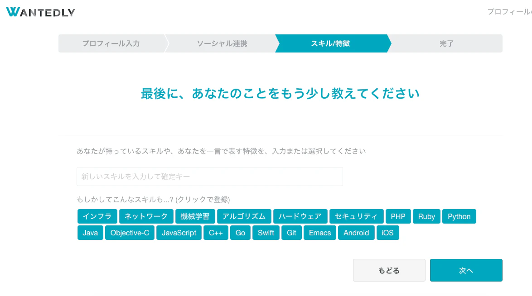Add the Ruby skill tag

point(426,216)
